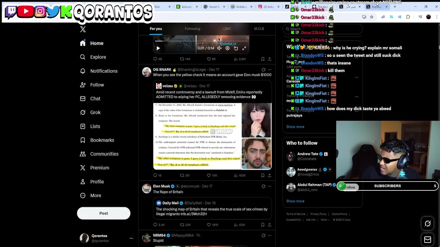Image resolution: width=440 pixels, height=247 pixels.
Task: Open more options on OG SNARK post
Action: tap(269, 70)
